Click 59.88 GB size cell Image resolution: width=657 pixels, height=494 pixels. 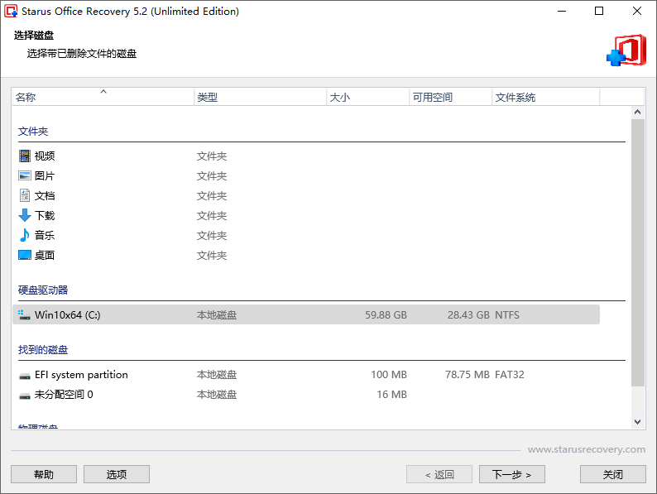(x=386, y=314)
